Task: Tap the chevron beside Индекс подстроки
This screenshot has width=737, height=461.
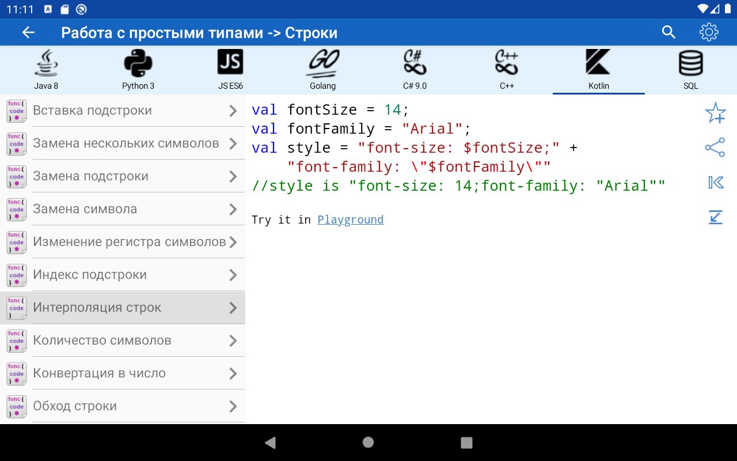Action: 233,275
